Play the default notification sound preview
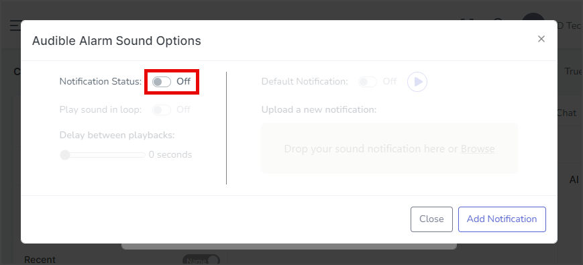 click(x=417, y=82)
